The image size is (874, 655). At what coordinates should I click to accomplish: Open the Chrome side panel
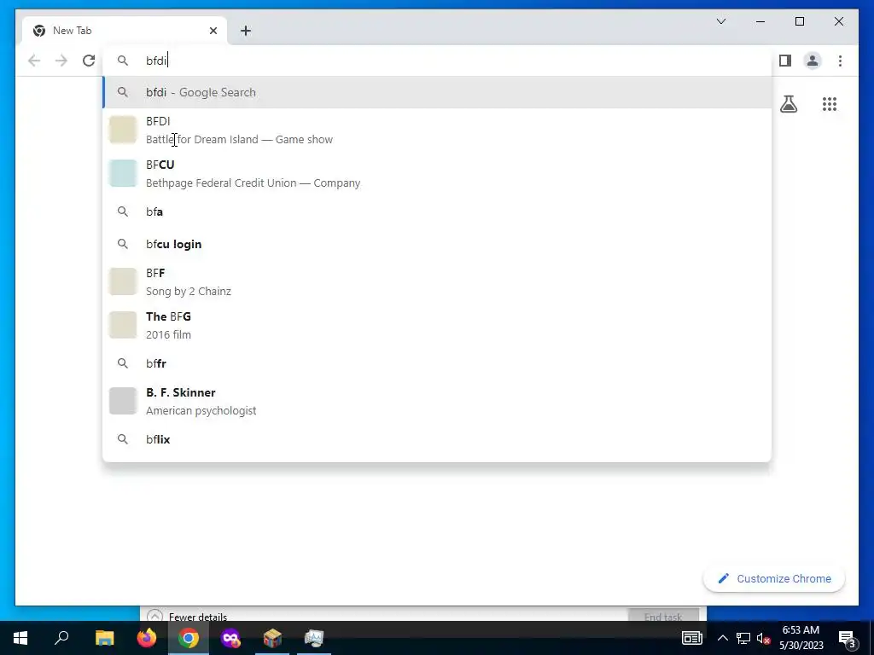[785, 61]
